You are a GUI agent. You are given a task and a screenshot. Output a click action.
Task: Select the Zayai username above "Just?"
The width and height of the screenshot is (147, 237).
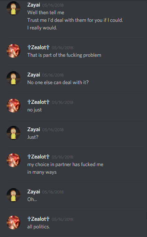coord(33,129)
